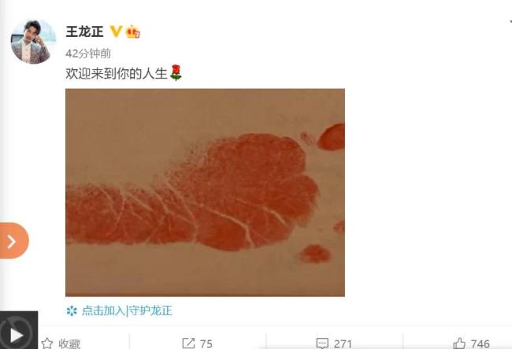This screenshot has height=349, width=512.
Task: Click the post text 欢迎来到你的人生
Action: (117, 73)
